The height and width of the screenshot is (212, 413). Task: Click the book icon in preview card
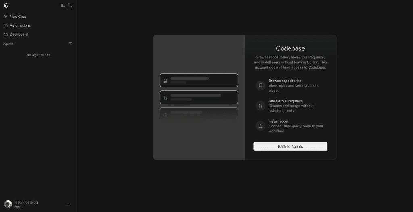click(x=165, y=81)
